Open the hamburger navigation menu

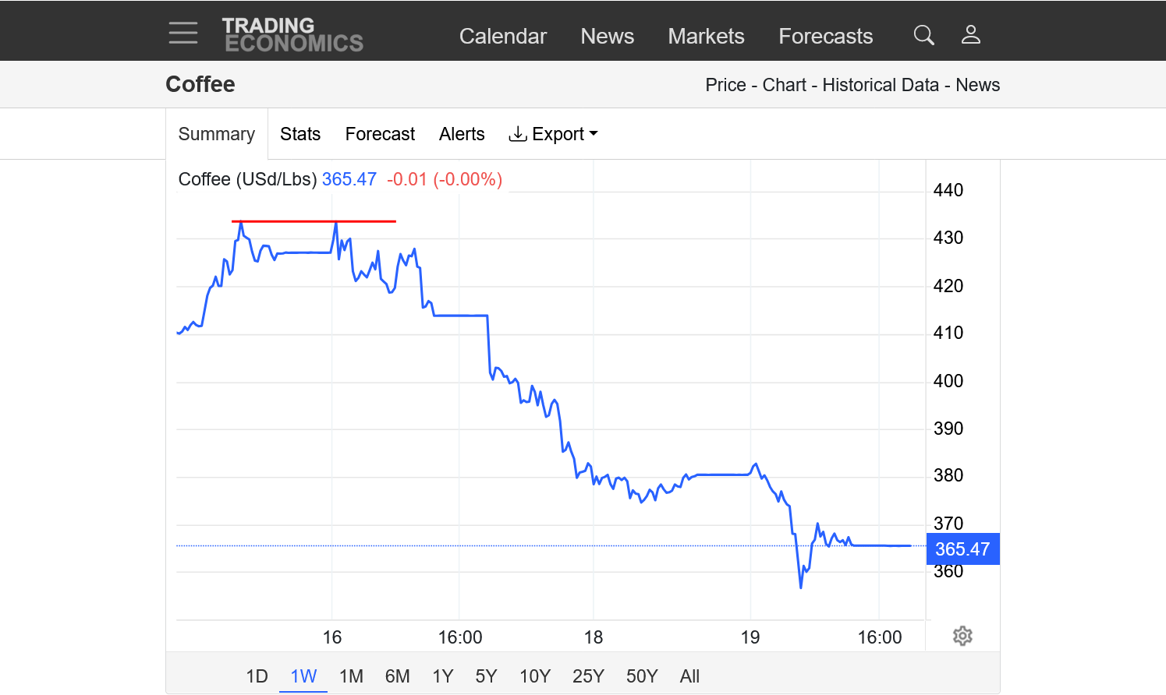(x=183, y=34)
